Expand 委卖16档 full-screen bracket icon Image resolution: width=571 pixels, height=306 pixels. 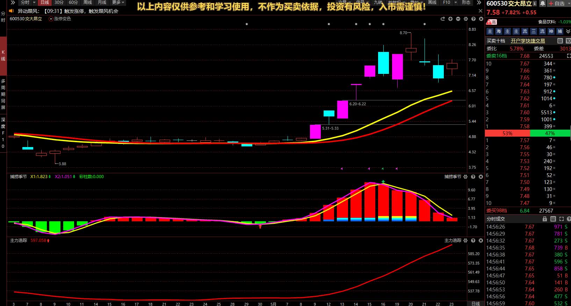pos(569,56)
